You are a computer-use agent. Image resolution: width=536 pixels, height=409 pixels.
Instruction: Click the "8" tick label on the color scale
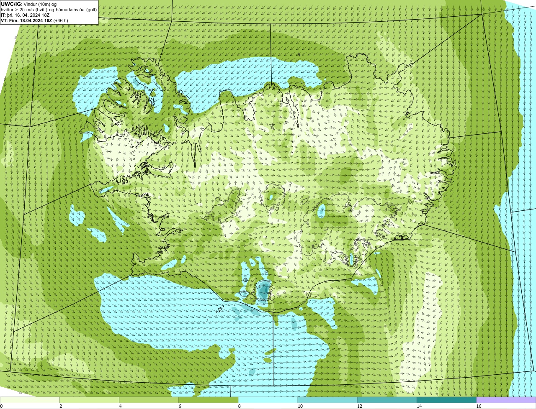click(x=240, y=406)
